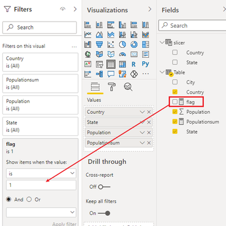Collapse the slicer table in Fields
The width and height of the screenshot is (226, 226).
[162, 43]
